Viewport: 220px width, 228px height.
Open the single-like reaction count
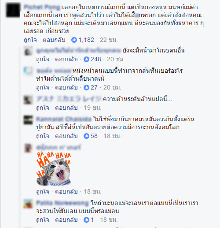pyautogui.click(x=89, y=220)
